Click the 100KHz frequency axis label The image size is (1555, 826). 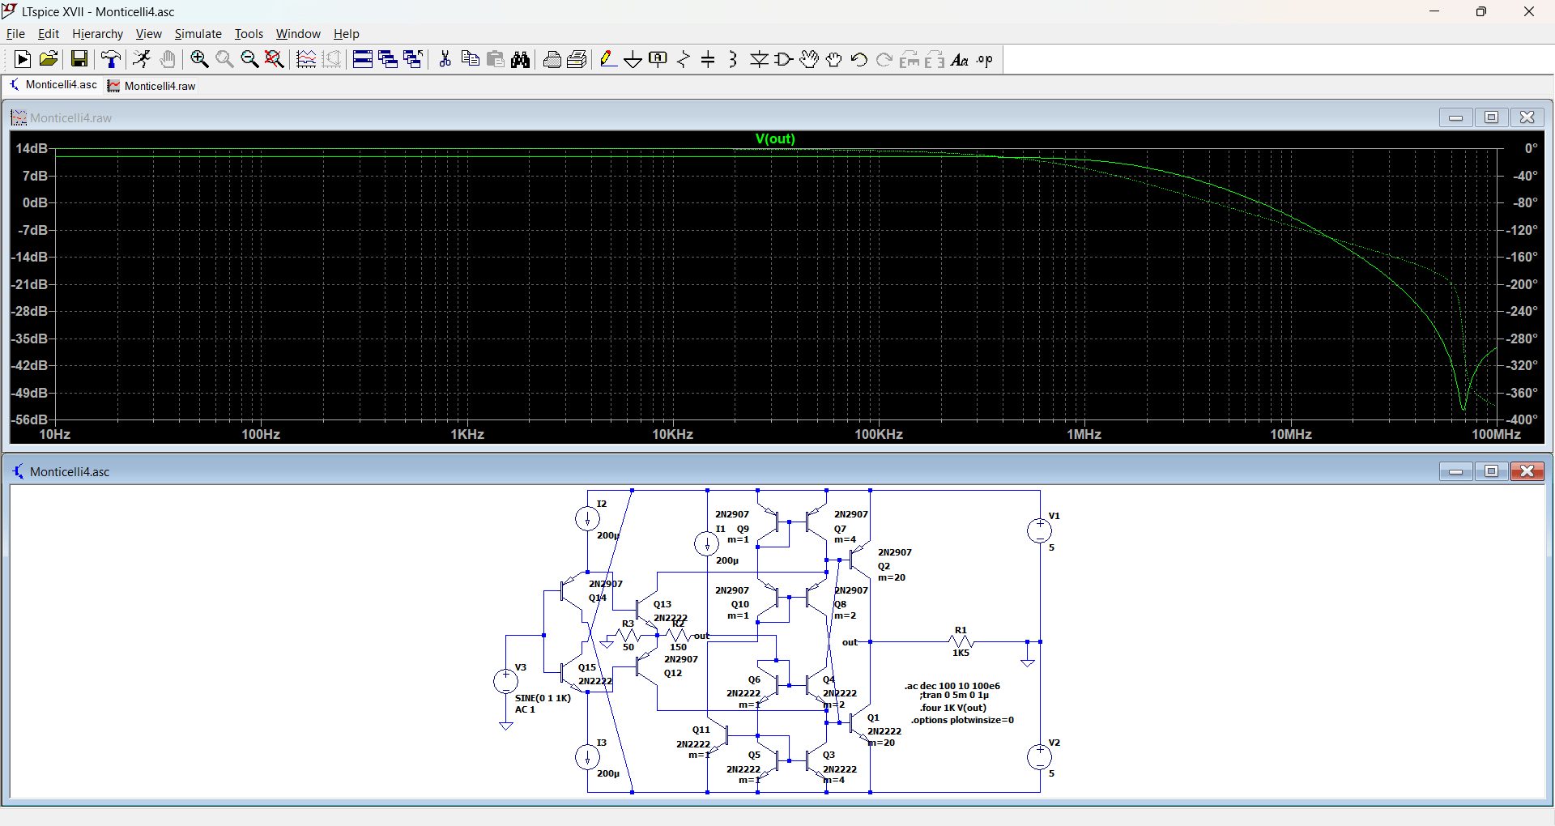click(879, 435)
